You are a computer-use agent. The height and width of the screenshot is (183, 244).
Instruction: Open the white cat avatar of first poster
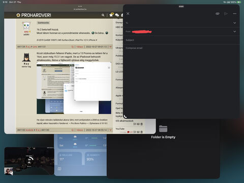(26, 25)
